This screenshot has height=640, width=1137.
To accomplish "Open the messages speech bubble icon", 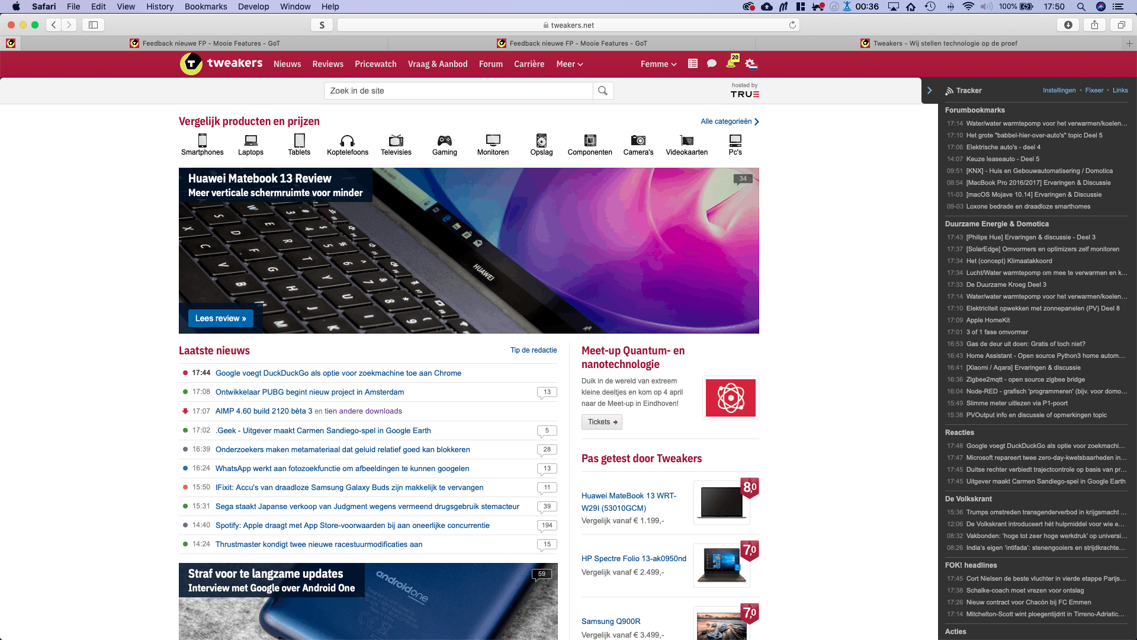I will 712,63.
